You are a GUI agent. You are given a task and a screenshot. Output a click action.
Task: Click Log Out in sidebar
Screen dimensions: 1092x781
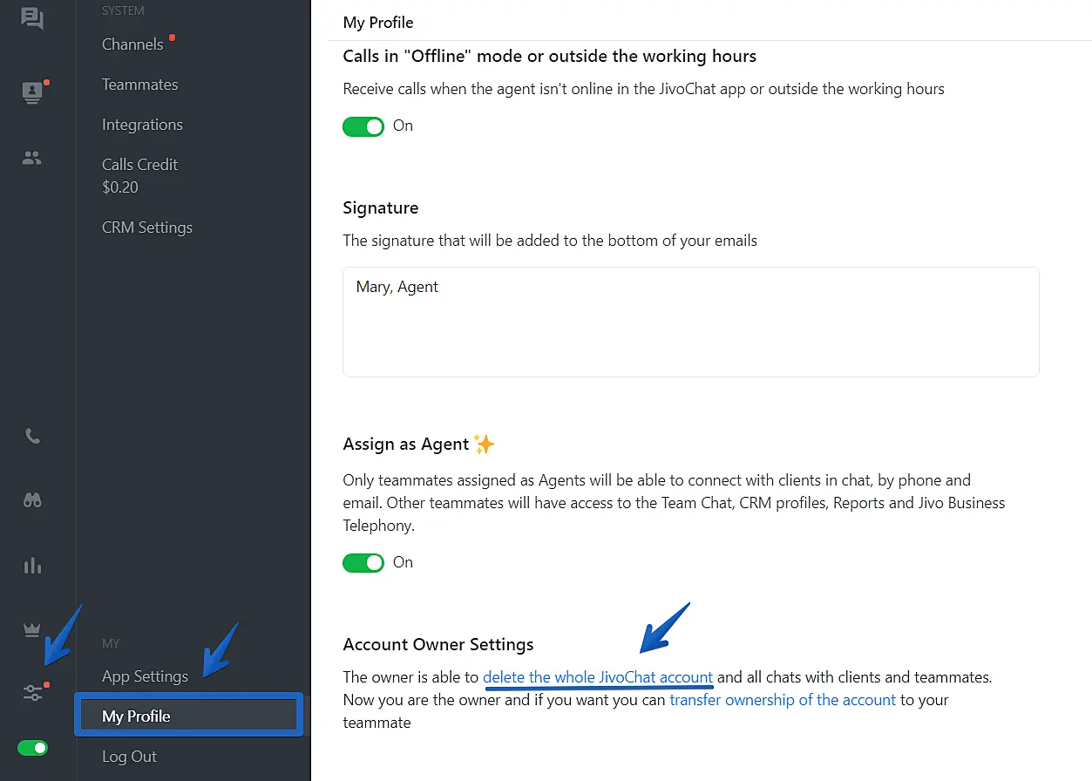click(129, 757)
